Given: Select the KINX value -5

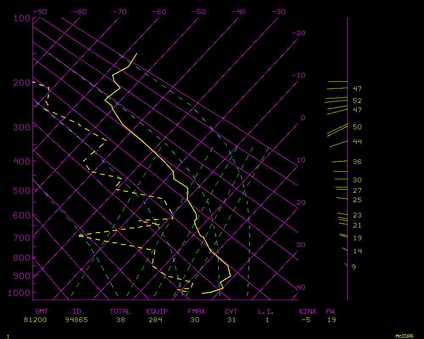Looking at the screenshot, I should [x=306, y=320].
